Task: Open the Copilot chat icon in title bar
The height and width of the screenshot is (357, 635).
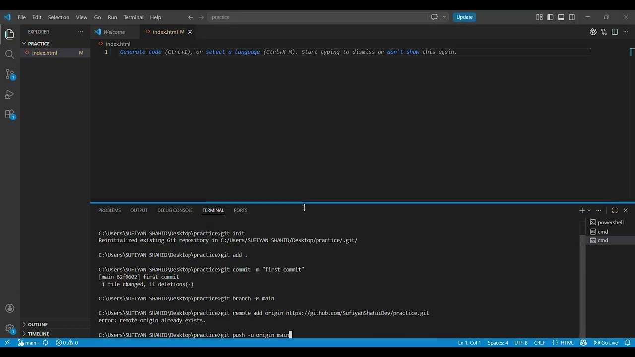Action: tap(434, 17)
